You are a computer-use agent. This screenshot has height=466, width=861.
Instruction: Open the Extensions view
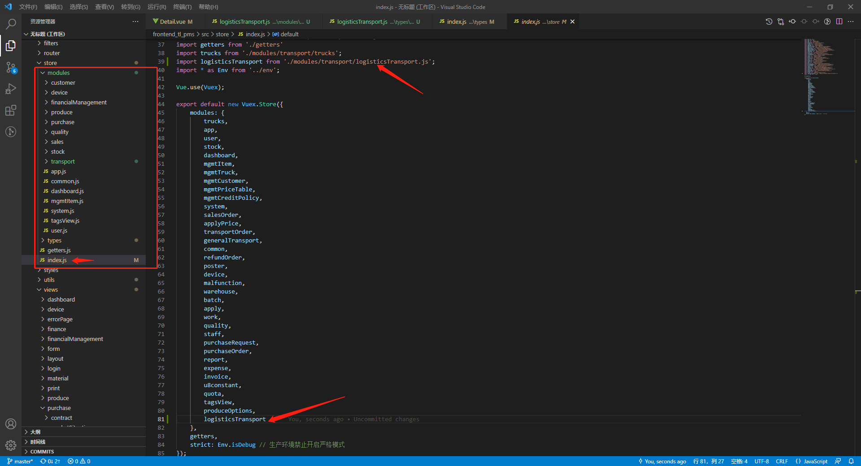(11, 110)
